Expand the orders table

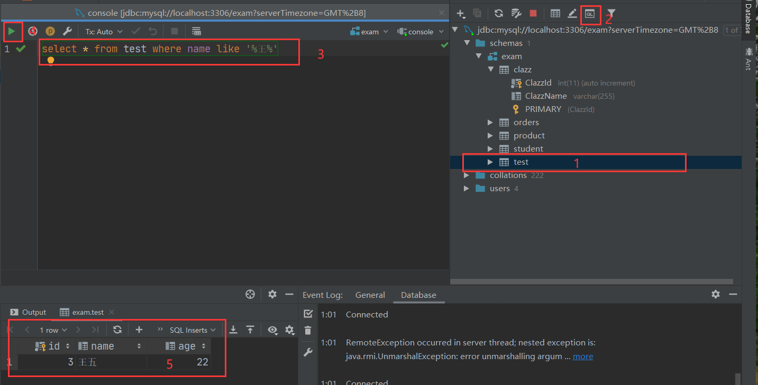(x=490, y=122)
